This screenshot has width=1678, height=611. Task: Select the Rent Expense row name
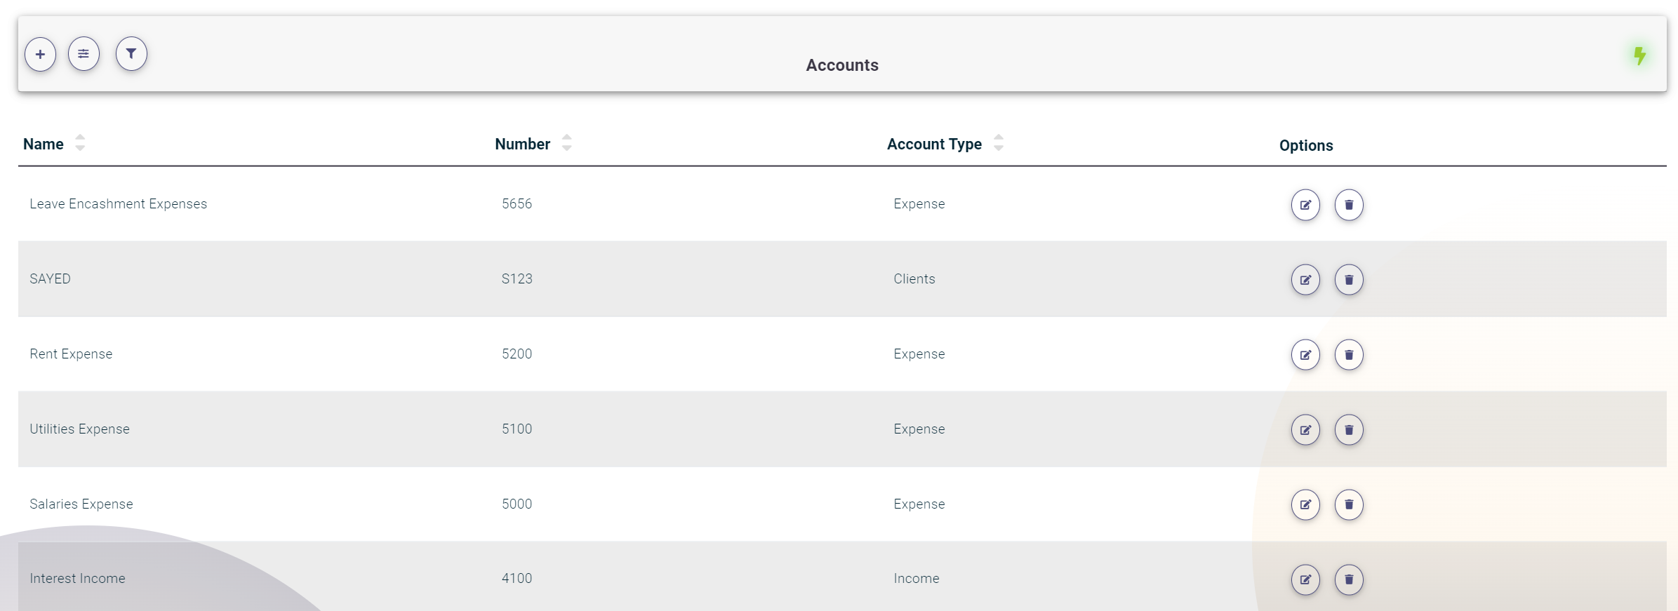[71, 354]
